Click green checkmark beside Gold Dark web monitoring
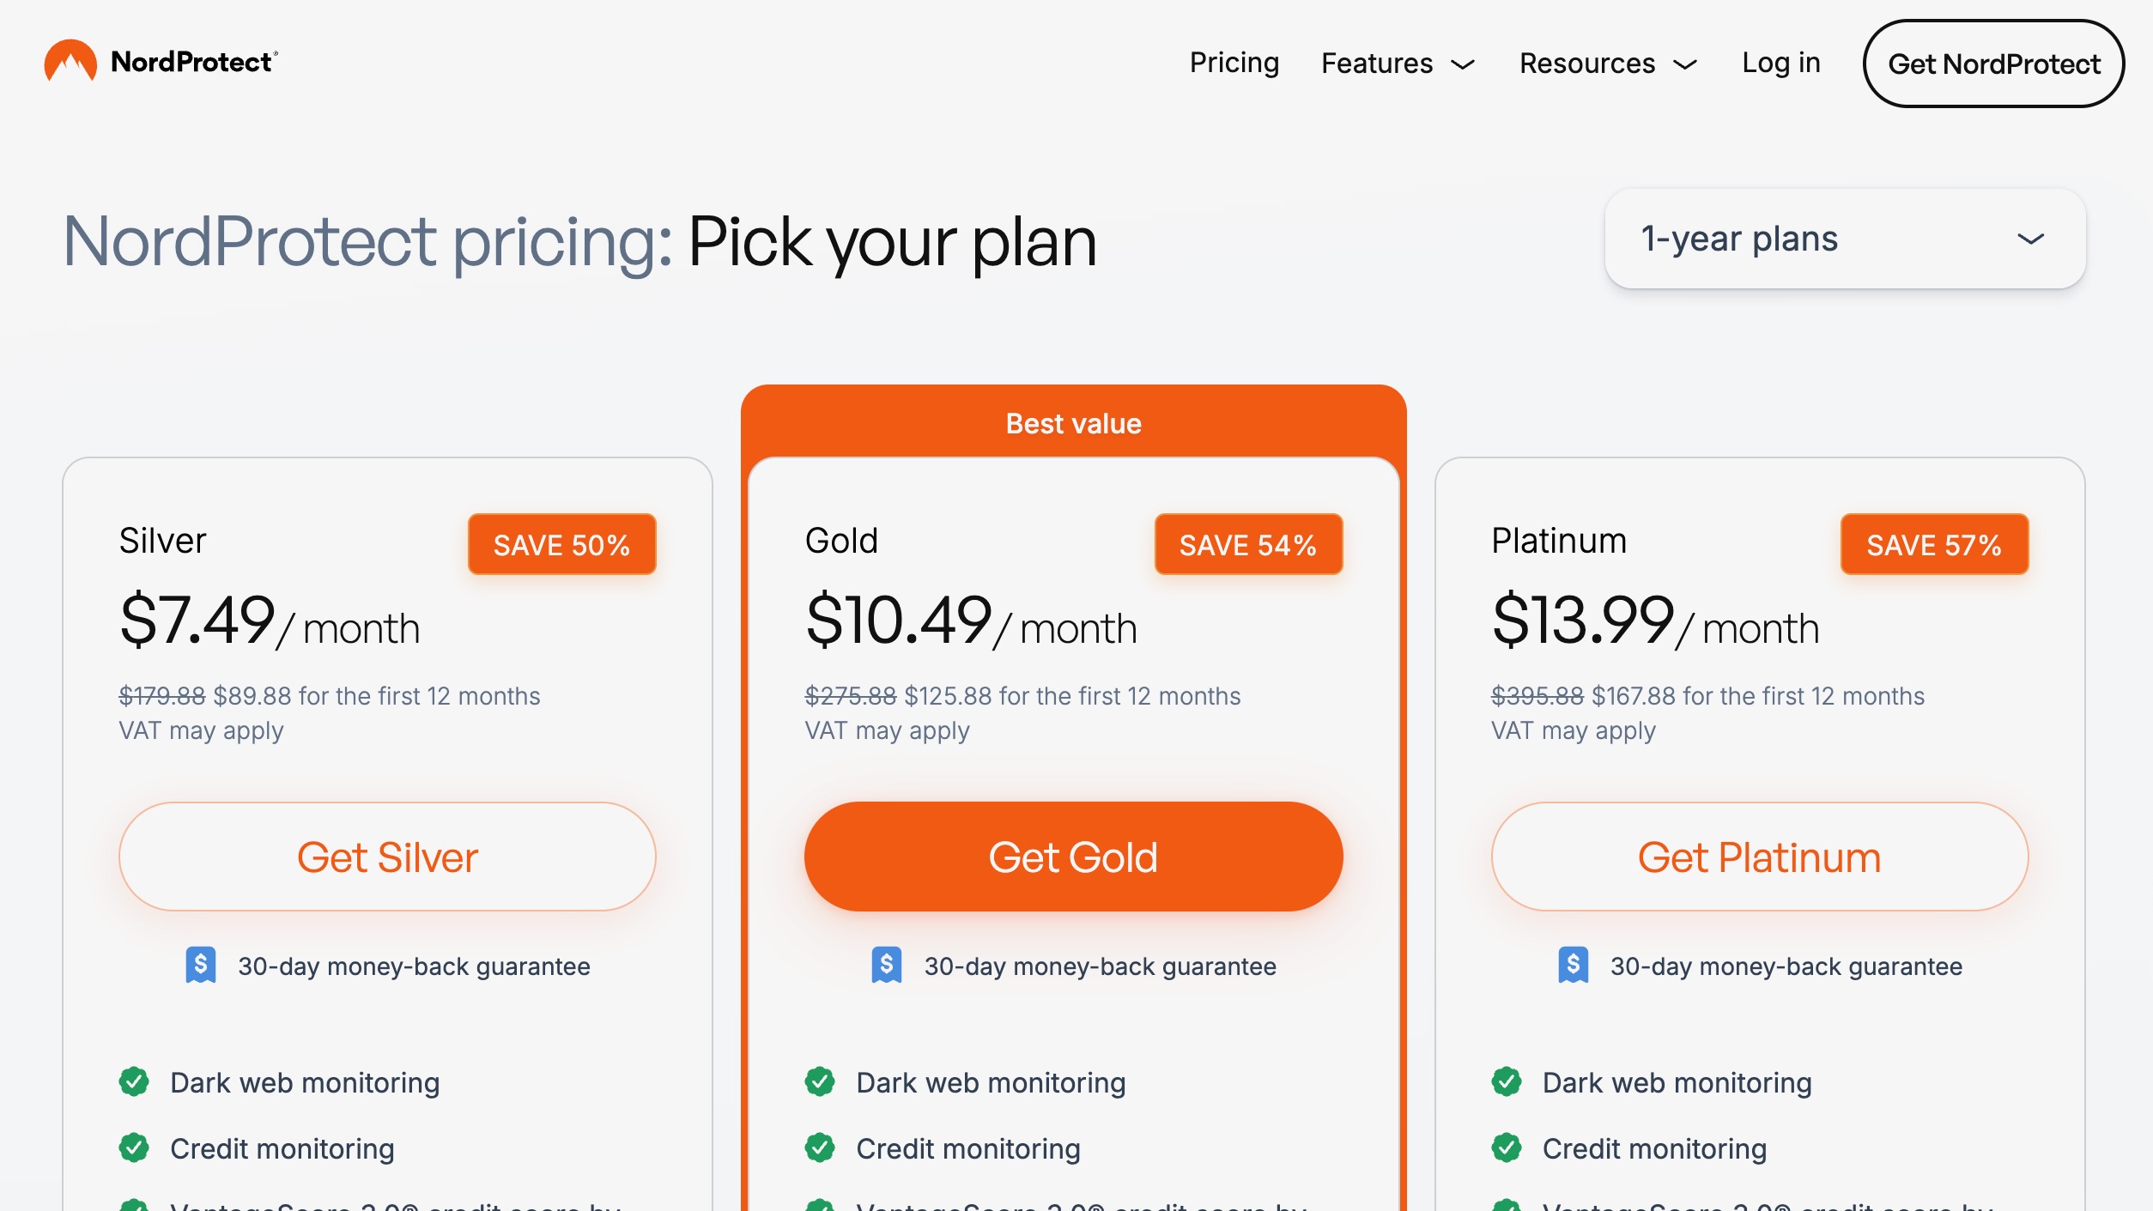2153x1211 pixels. click(x=820, y=1082)
